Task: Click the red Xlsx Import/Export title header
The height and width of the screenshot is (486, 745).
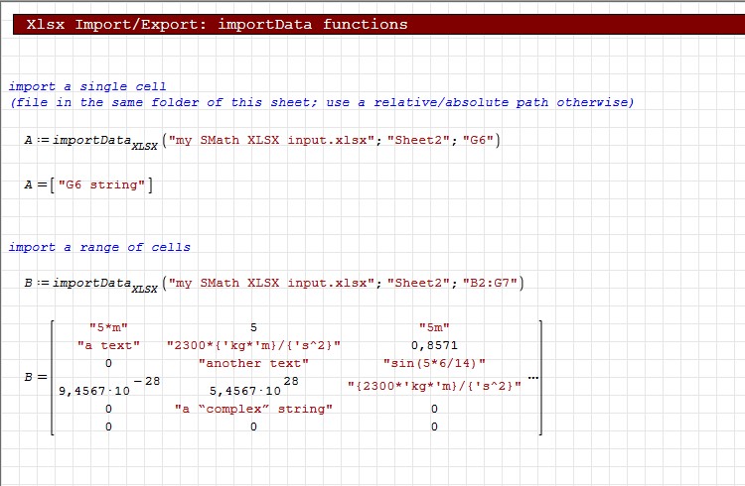Action: tap(217, 24)
